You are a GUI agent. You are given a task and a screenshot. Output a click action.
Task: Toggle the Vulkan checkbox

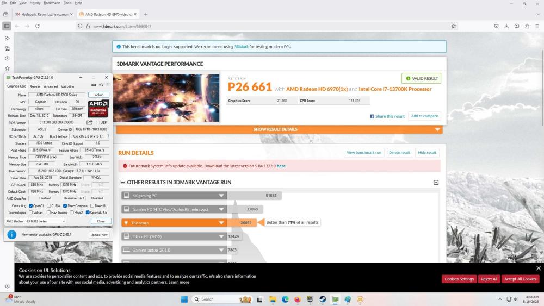pos(30,213)
